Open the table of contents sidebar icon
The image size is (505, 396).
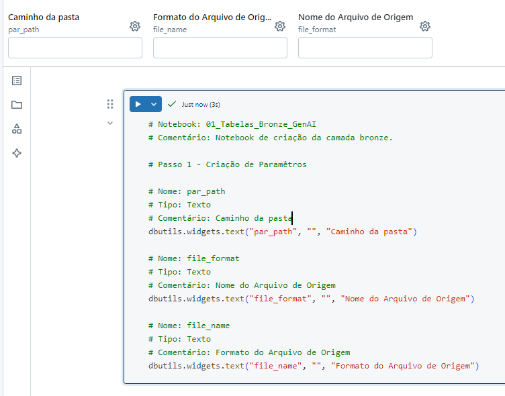click(x=17, y=81)
